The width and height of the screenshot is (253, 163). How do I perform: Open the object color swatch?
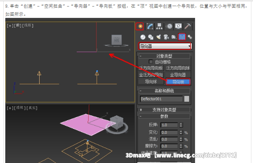click(x=186, y=99)
